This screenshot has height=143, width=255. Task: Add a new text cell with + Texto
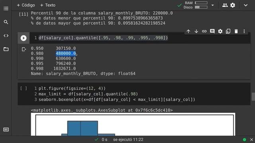click(48, 5)
